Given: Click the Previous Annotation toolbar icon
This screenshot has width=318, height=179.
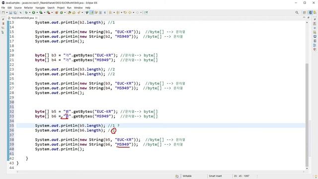Looking at the screenshot, I should [x=118, y=12].
